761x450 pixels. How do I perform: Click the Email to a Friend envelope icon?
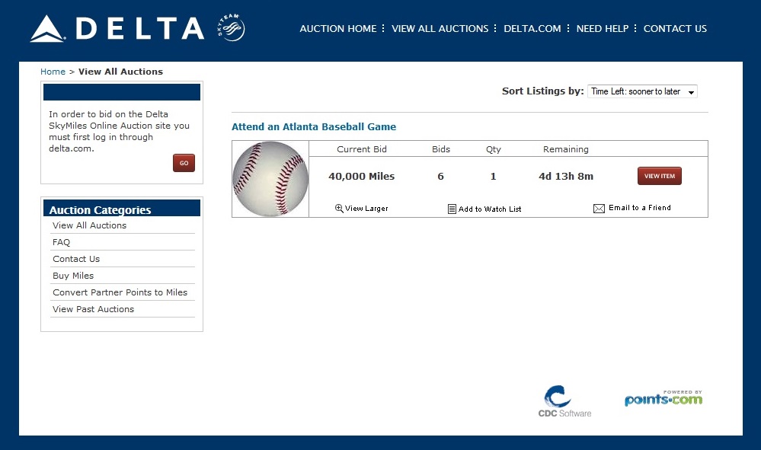pyautogui.click(x=599, y=208)
